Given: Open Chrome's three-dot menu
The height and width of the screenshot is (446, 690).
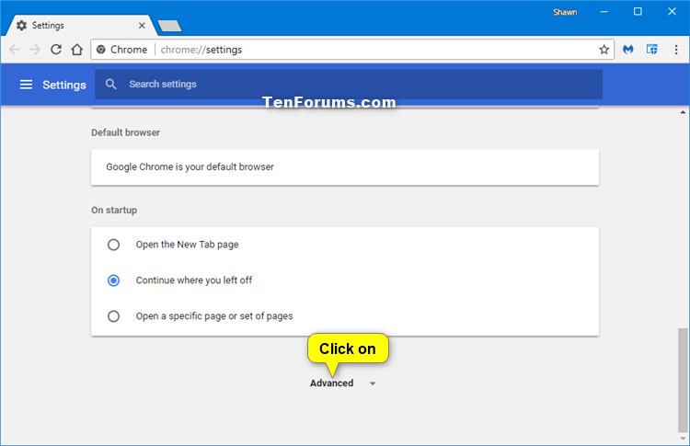Looking at the screenshot, I should point(676,50).
